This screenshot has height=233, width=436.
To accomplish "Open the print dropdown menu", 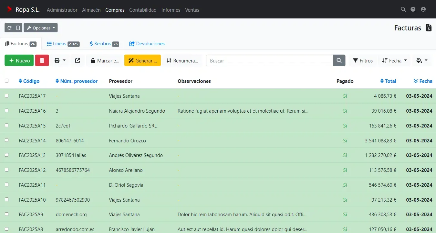I will pos(60,61).
